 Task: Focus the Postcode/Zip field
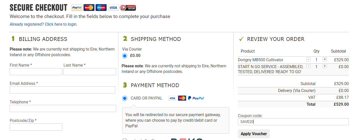click(x=36, y=127)
